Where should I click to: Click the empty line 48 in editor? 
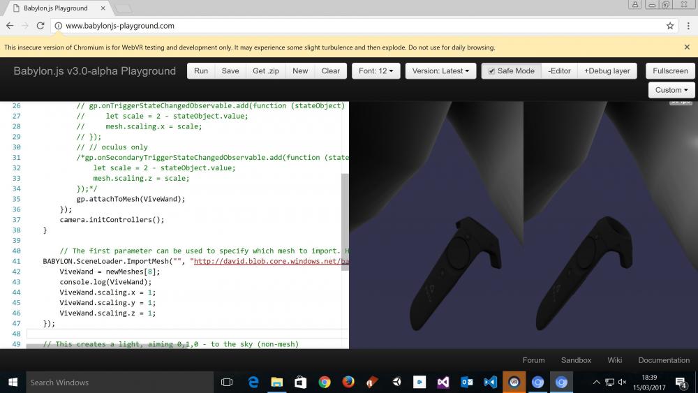(187, 334)
